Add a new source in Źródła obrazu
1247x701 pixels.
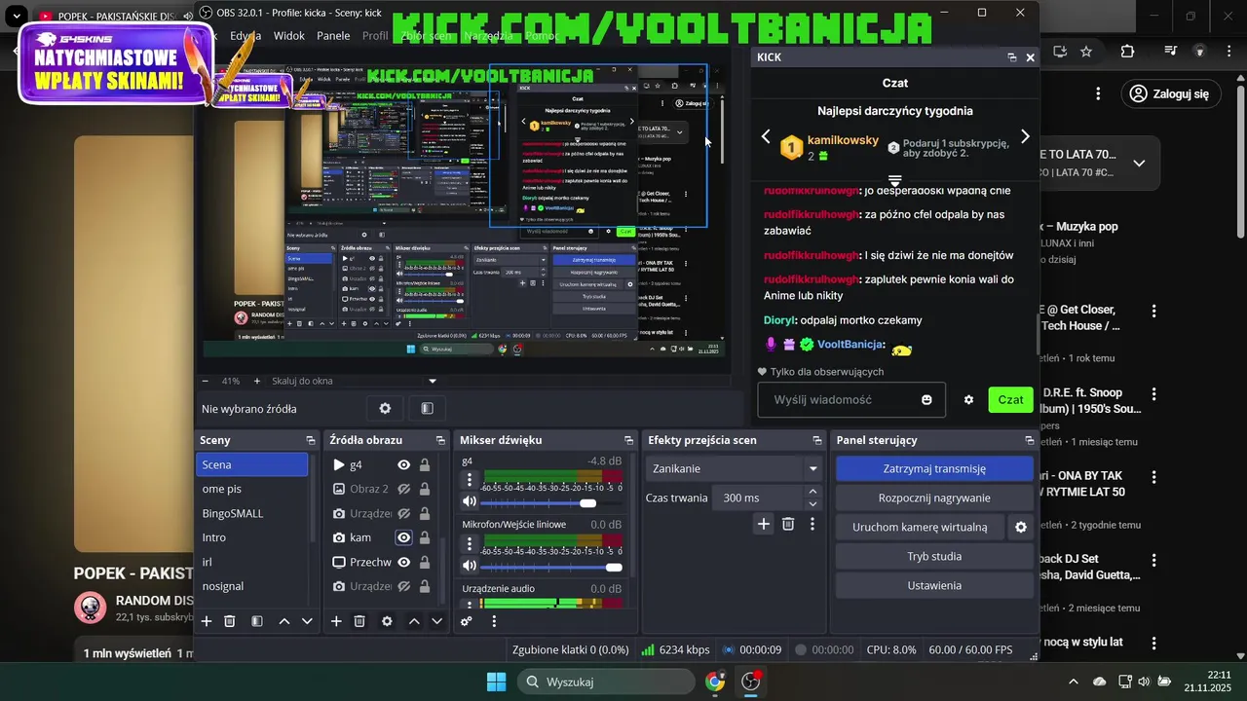pyautogui.click(x=336, y=621)
